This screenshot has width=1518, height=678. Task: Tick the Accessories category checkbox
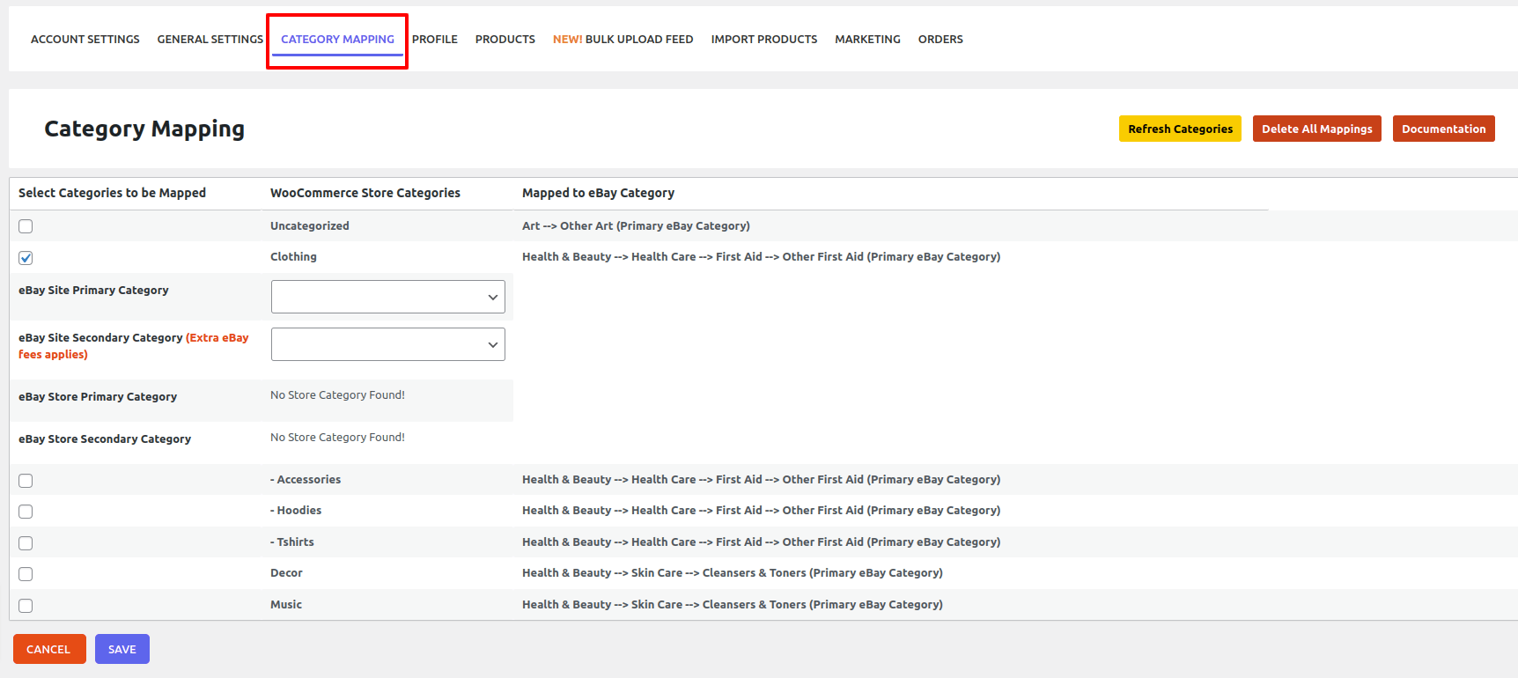pyautogui.click(x=26, y=481)
